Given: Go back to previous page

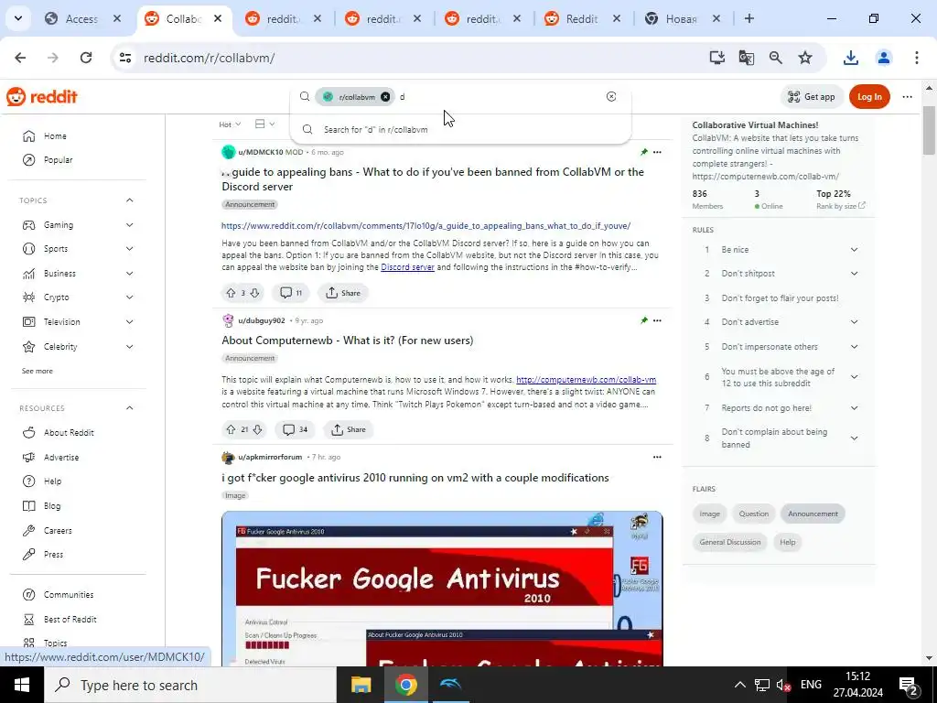Looking at the screenshot, I should 20,58.
